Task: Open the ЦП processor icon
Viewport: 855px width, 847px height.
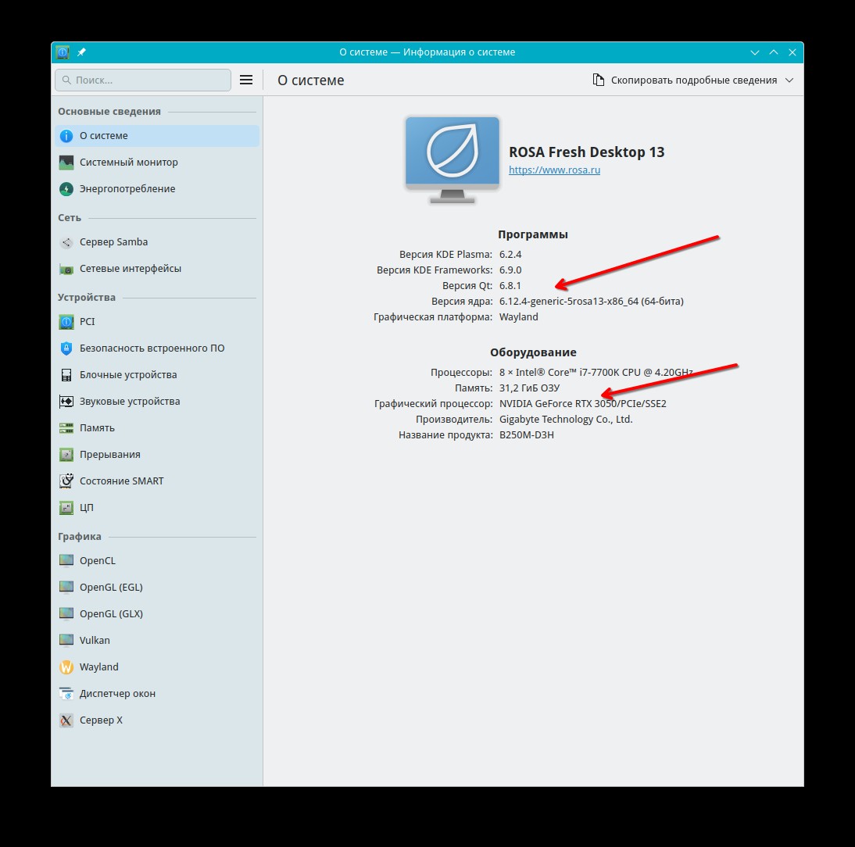Action: click(66, 508)
